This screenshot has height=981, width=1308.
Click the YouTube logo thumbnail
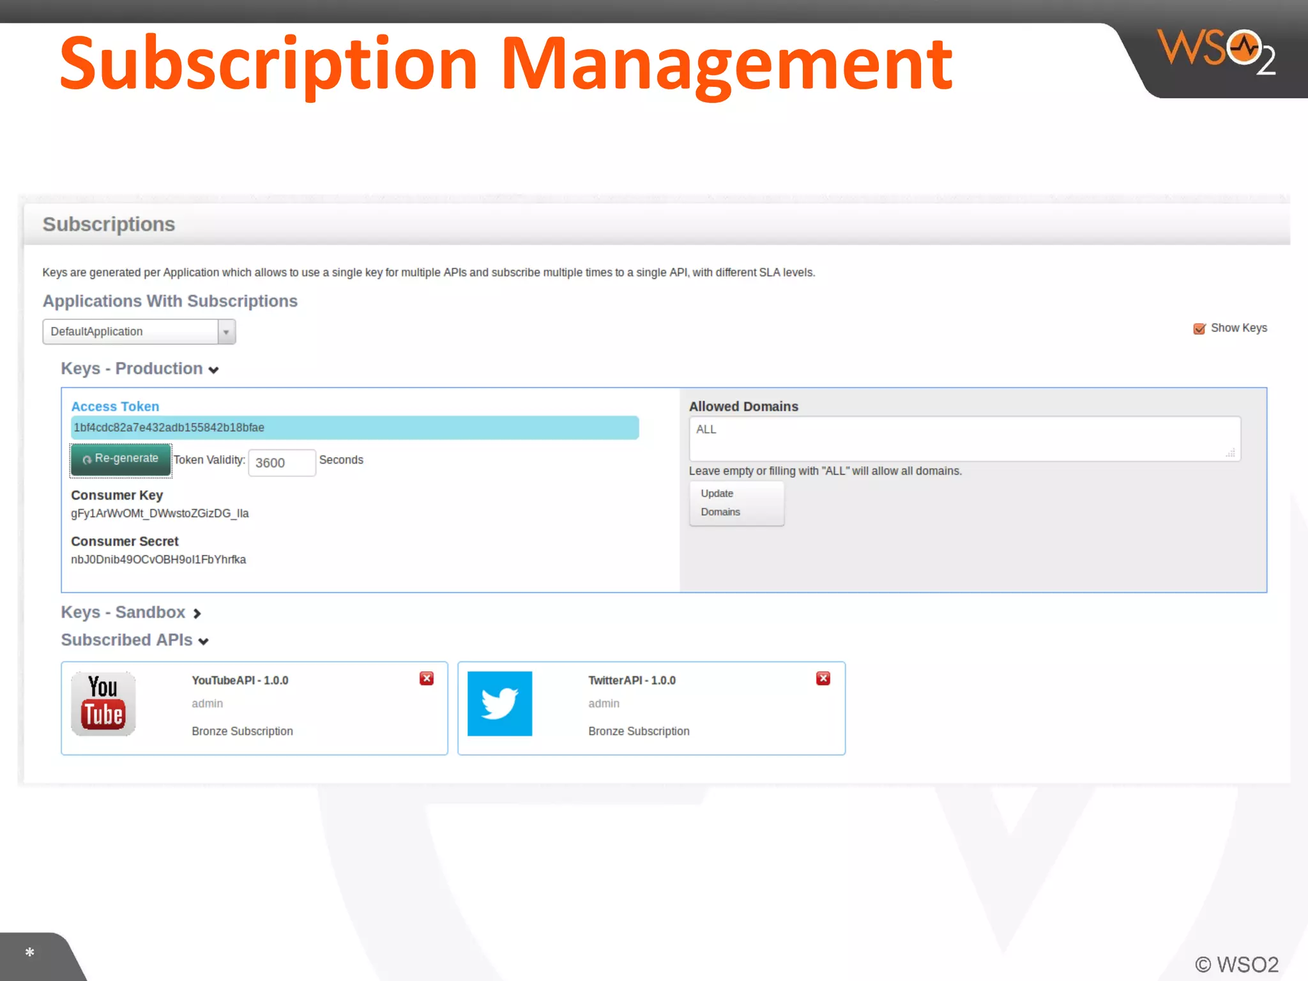(103, 703)
